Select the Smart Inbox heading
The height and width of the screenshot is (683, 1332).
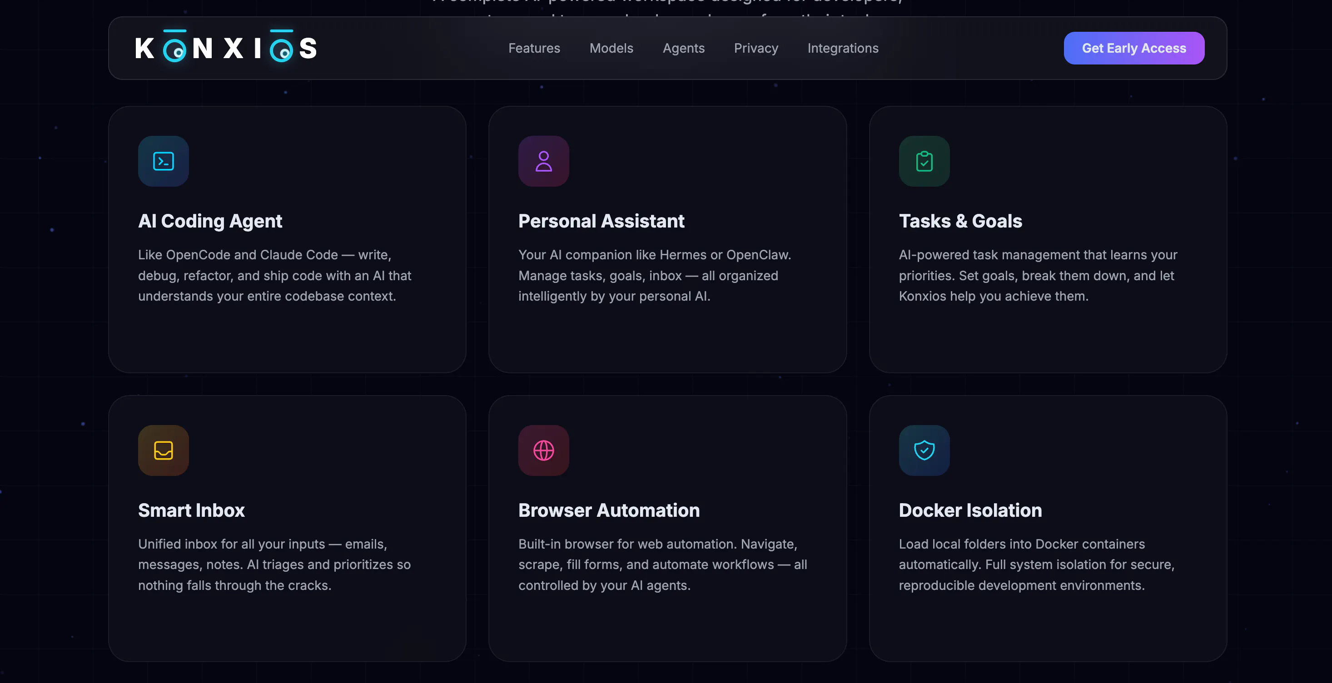pos(191,510)
